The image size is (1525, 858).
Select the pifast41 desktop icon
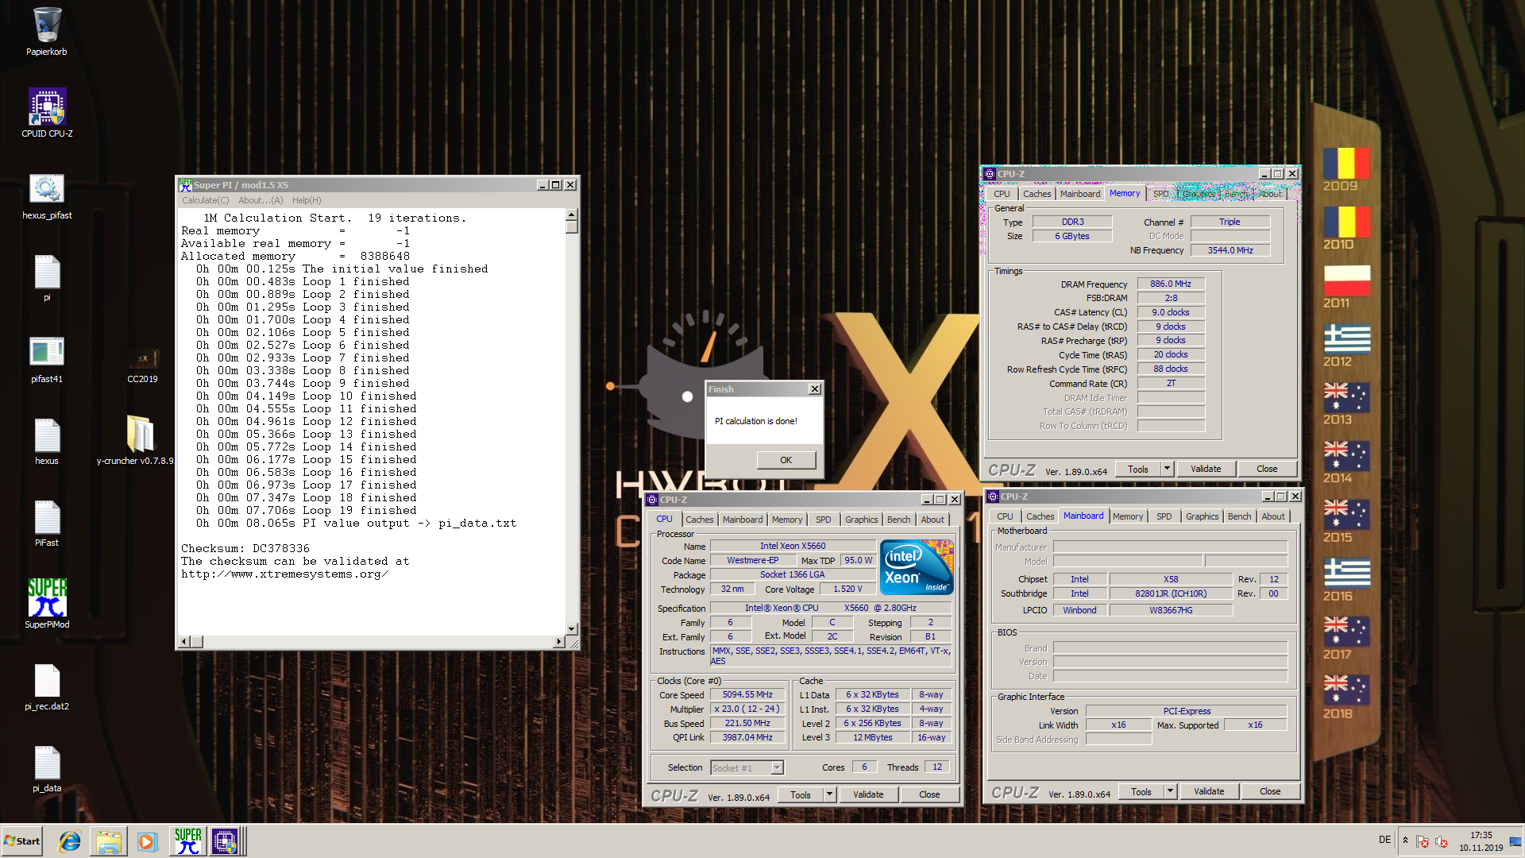point(47,359)
